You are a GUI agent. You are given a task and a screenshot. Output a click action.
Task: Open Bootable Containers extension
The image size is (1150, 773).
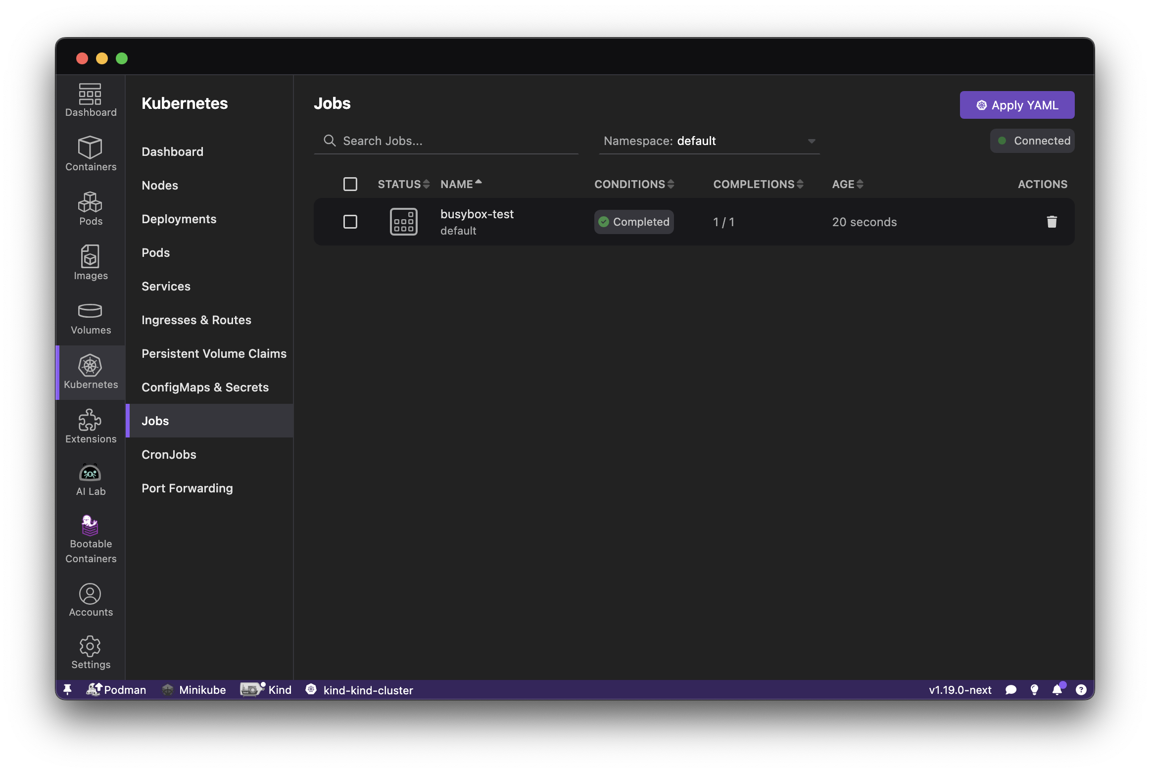[91, 539]
